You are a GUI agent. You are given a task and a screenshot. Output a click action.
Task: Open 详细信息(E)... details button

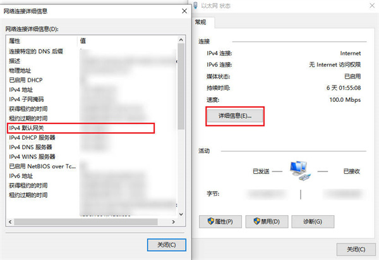235,116
